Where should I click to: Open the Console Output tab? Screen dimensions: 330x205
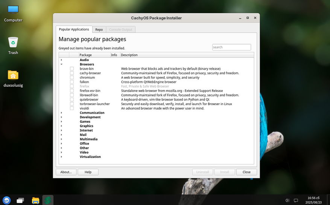[120, 30]
